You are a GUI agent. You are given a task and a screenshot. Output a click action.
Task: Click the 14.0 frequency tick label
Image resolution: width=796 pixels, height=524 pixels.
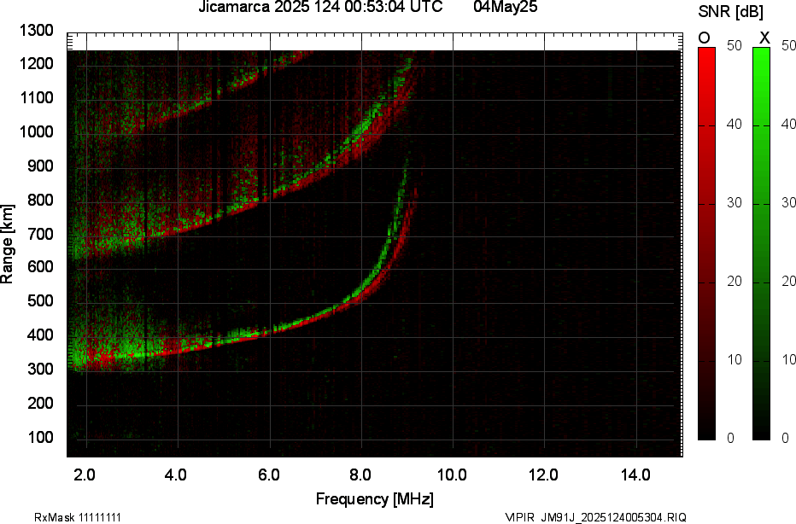[635, 475]
